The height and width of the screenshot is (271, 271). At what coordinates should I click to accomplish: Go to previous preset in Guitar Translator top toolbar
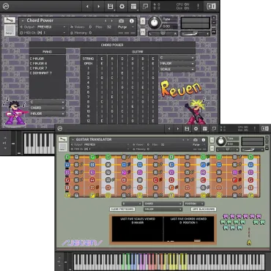point(169,129)
